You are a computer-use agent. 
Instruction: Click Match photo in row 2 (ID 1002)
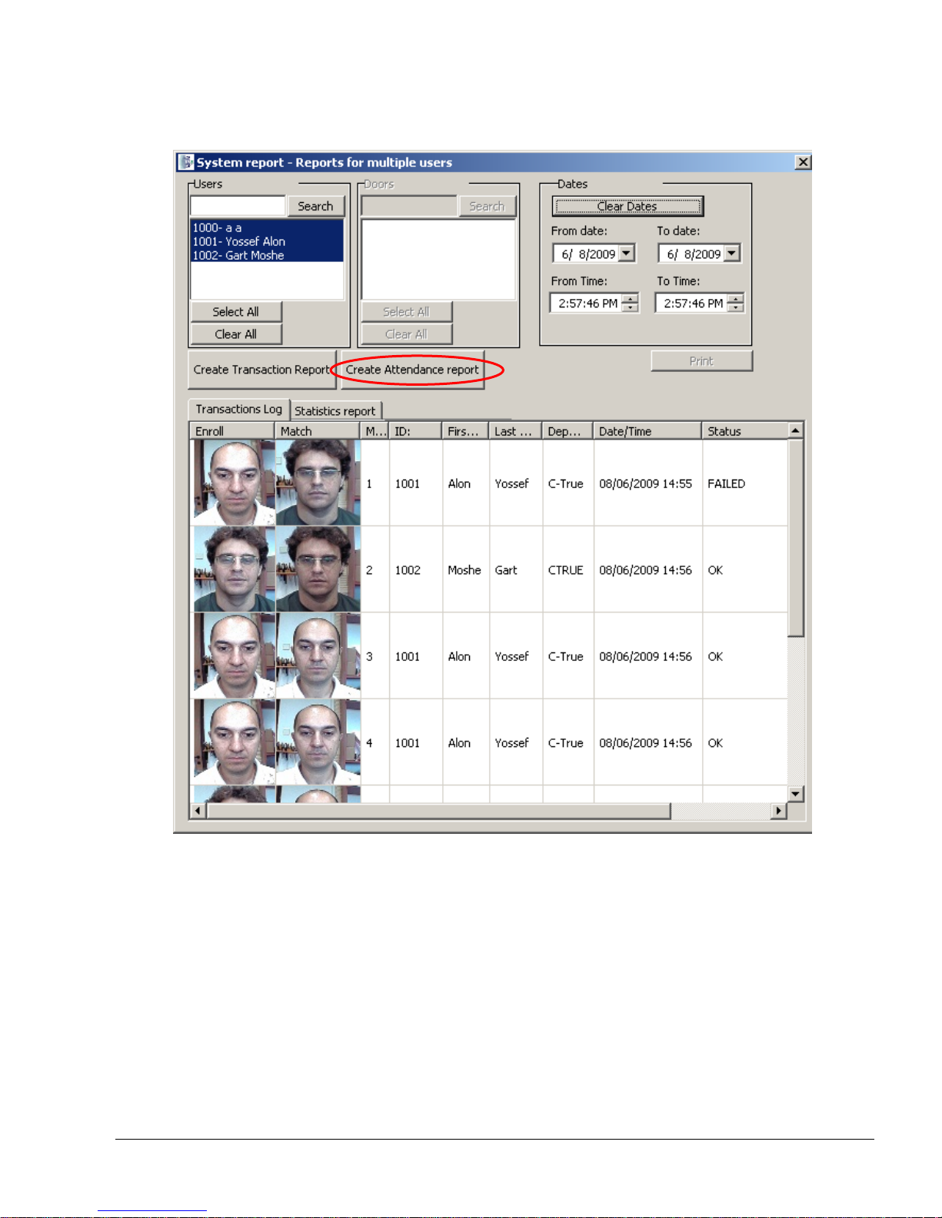point(318,569)
